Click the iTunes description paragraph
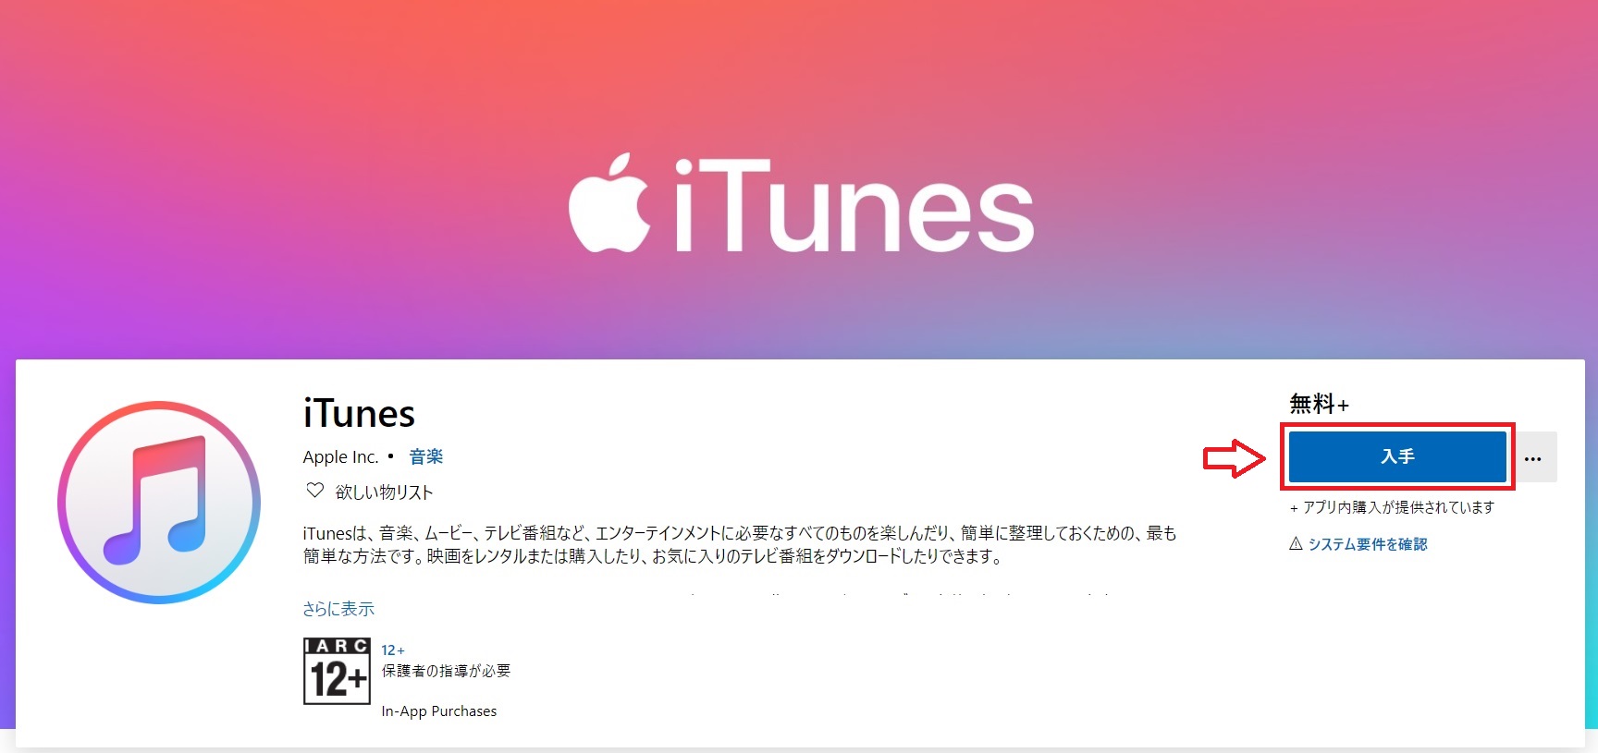This screenshot has width=1598, height=753. 740,544
